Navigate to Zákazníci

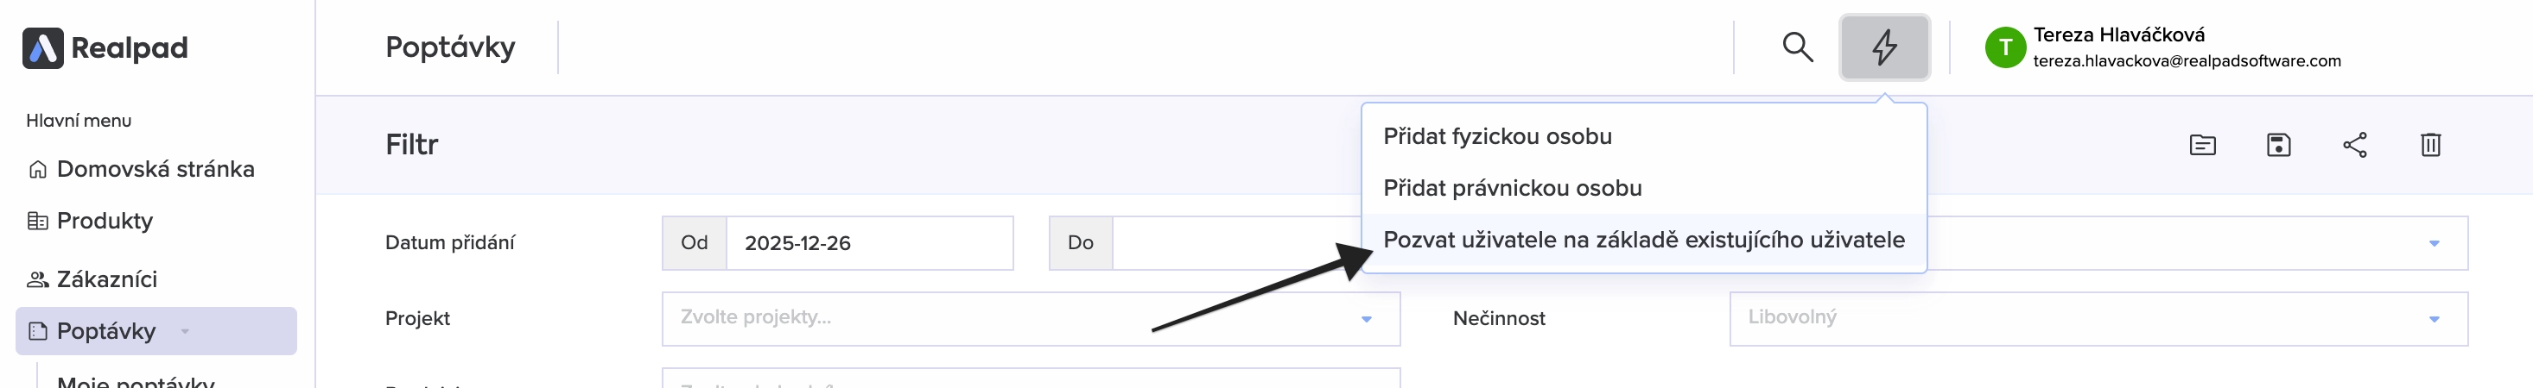click(106, 280)
